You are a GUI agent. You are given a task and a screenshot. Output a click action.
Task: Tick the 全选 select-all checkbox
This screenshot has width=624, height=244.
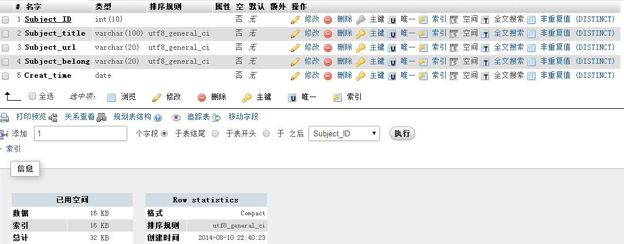(33, 96)
